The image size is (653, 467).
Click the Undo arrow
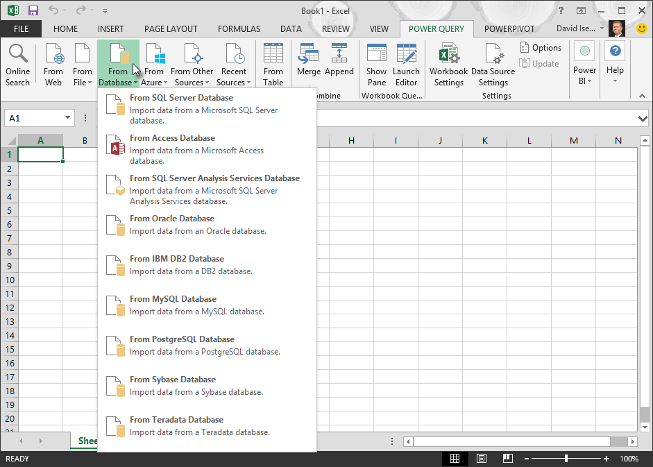click(x=53, y=10)
